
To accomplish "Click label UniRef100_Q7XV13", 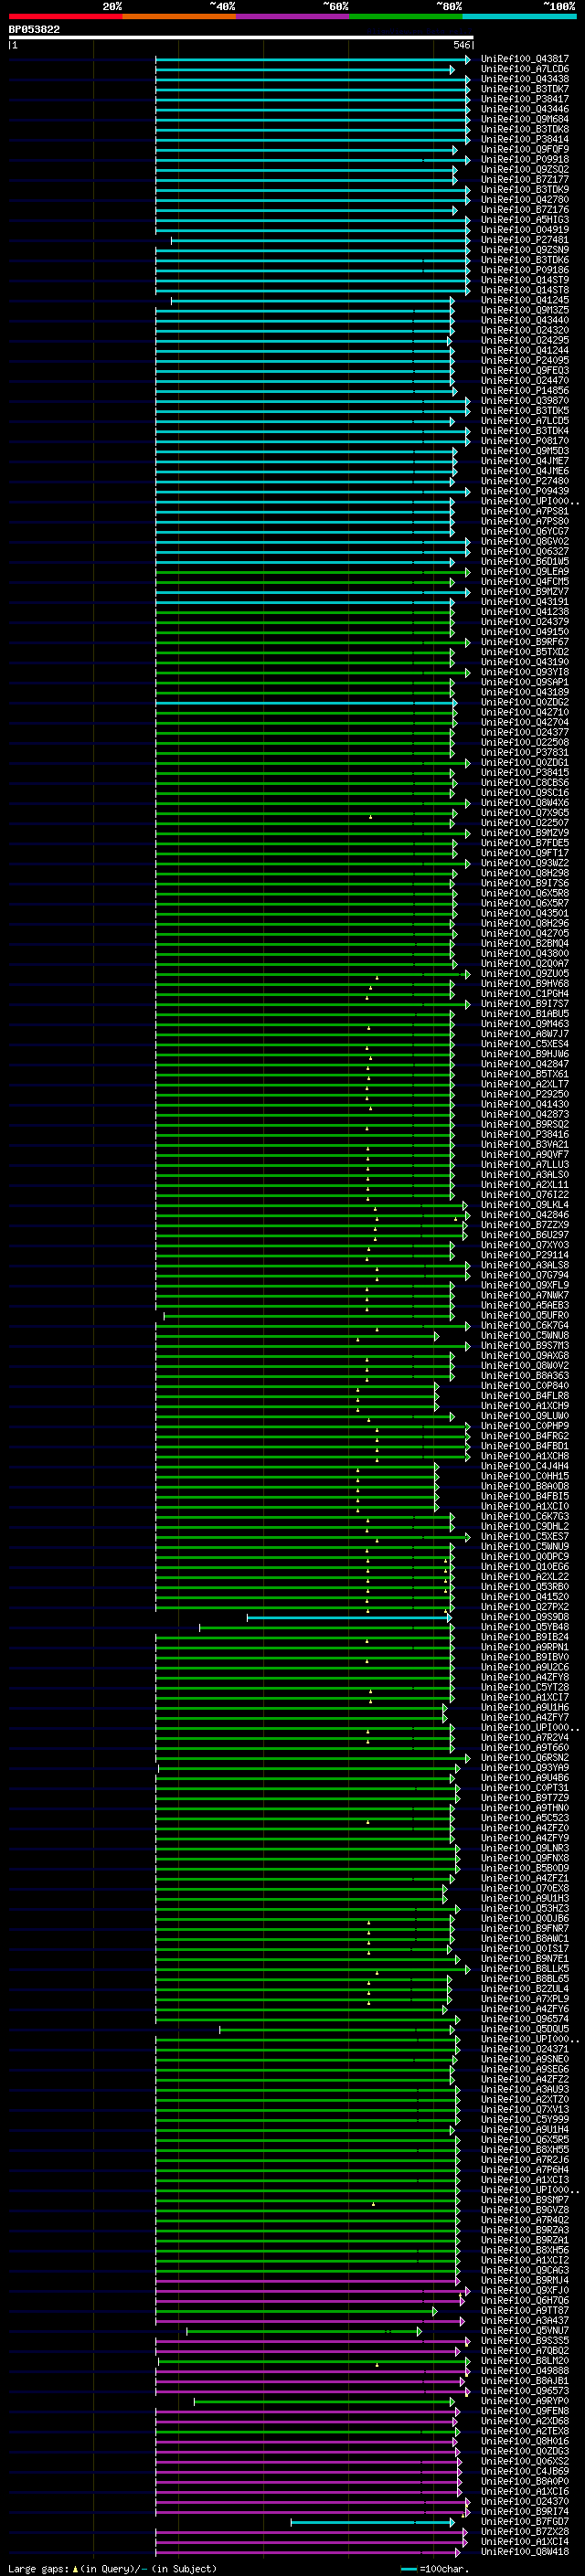I will click(524, 2109).
